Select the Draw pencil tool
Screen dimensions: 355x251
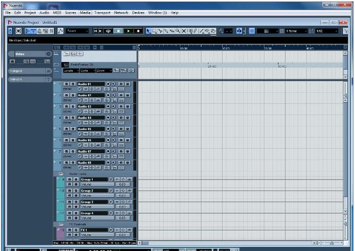pyautogui.click(x=196, y=31)
